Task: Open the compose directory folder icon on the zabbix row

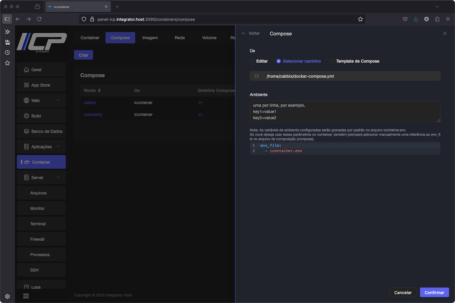Action: [200, 102]
